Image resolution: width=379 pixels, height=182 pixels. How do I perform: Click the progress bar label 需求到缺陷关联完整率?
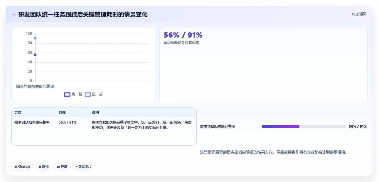(218, 127)
